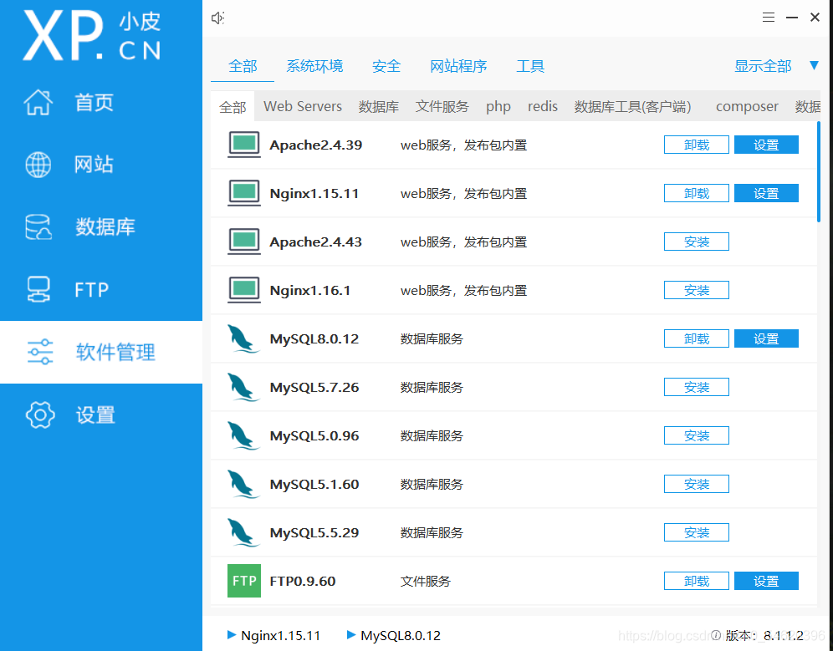Click the Apache2.4.39 monitor icon
Viewport: 833px width, 651px height.
(x=244, y=145)
